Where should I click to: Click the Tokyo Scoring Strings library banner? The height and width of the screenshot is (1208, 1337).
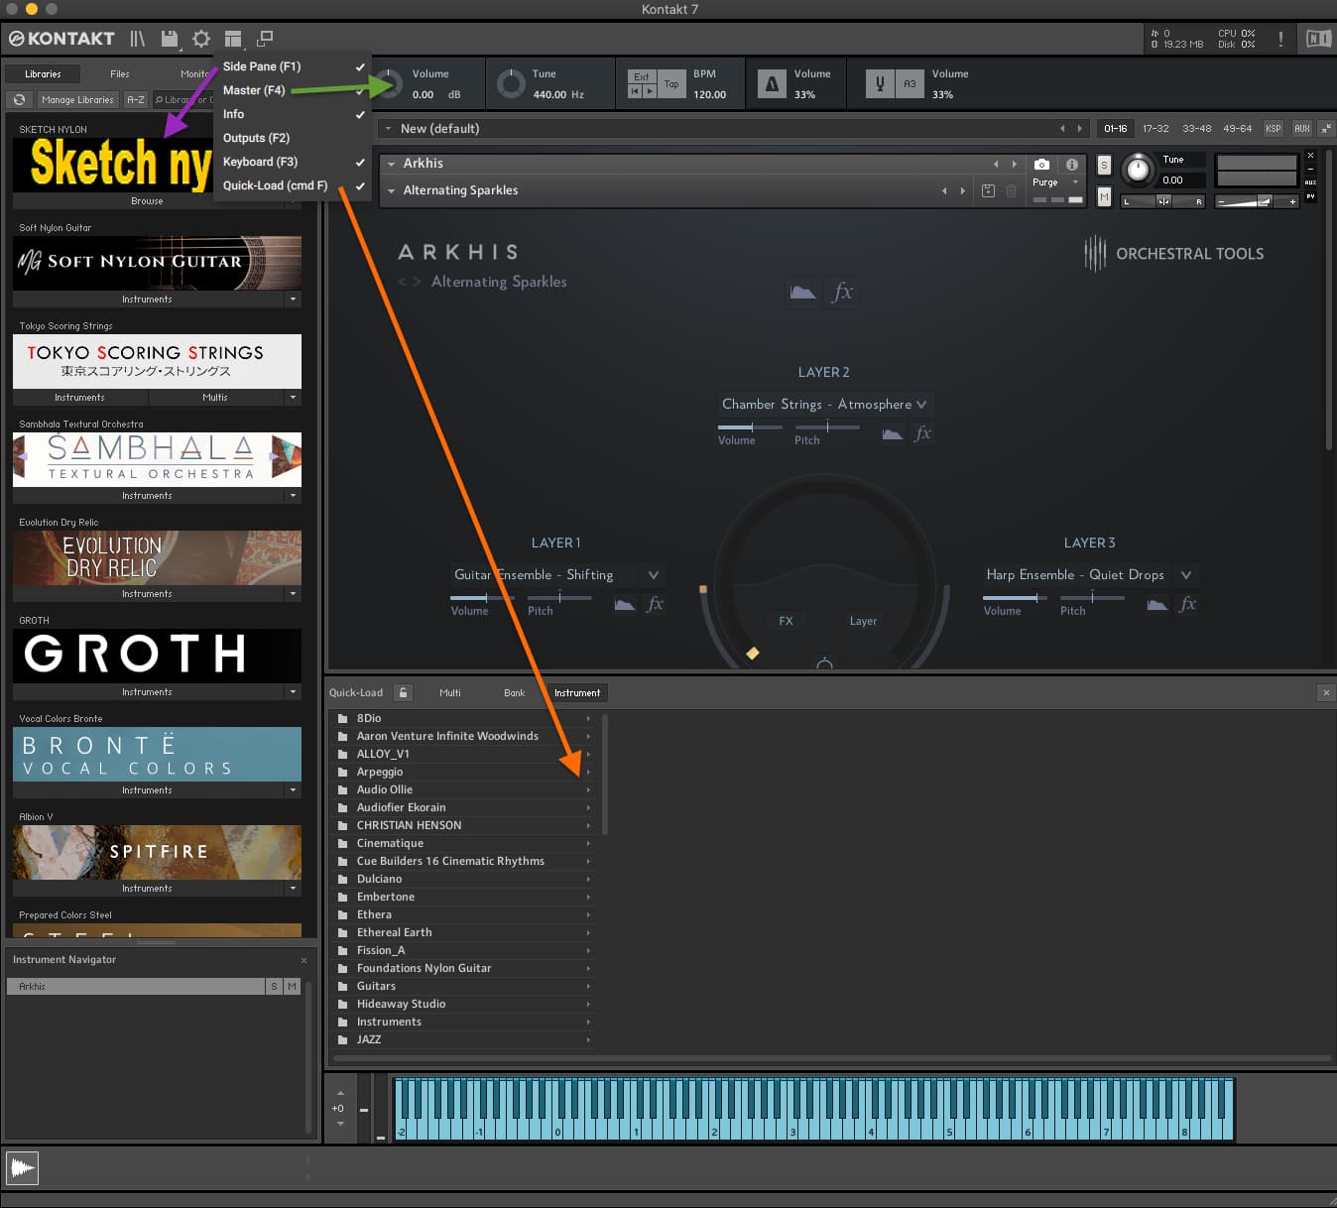click(157, 361)
